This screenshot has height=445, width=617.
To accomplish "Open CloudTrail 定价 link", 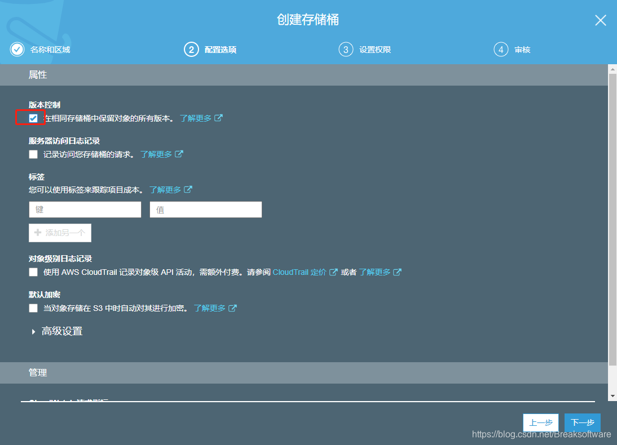I will tap(299, 272).
